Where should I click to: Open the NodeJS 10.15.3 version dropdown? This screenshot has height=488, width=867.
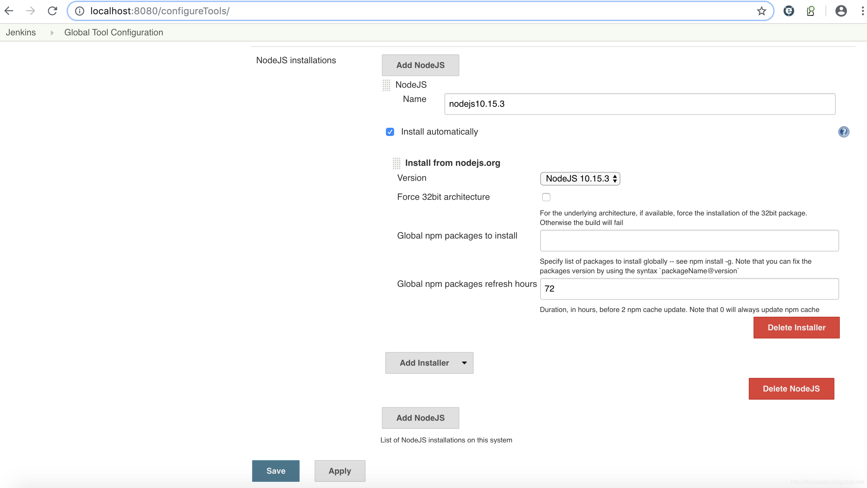[580, 179]
